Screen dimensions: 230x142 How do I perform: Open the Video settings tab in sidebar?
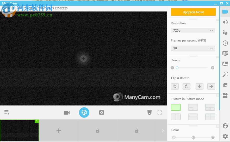point(225,11)
